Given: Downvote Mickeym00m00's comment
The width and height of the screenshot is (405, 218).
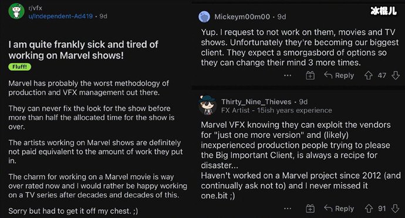Looking at the screenshot, I should click(396, 76).
